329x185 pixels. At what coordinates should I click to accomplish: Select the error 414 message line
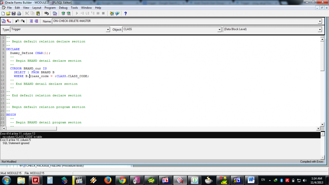click(22, 134)
